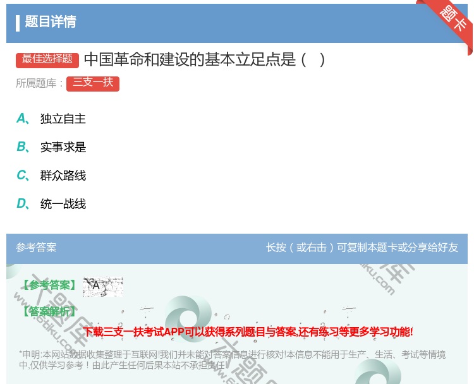Click the 【参考答案】 label
The width and height of the screenshot is (474, 384).
[x=49, y=285]
